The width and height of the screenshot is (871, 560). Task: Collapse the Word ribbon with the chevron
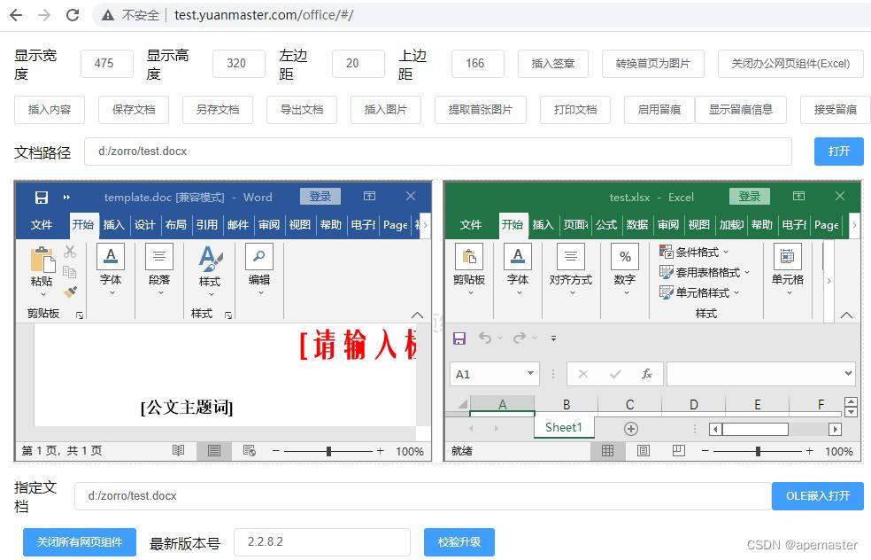tap(417, 315)
